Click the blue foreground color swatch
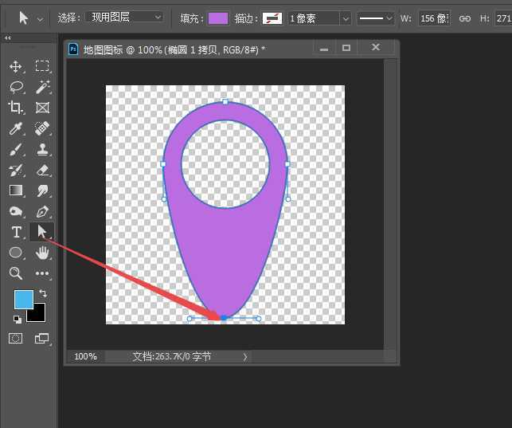Viewport: 512px width, 428px height. coord(24,300)
